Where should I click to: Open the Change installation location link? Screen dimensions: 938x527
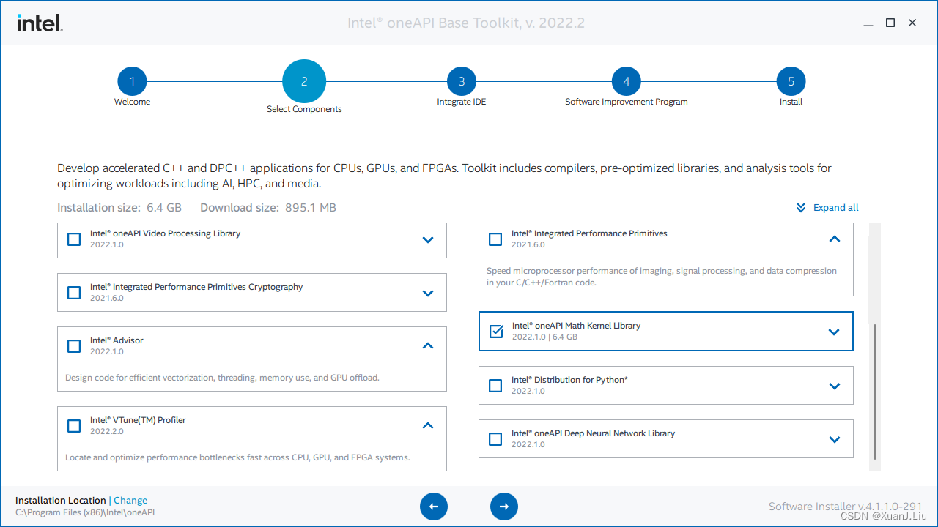point(130,500)
